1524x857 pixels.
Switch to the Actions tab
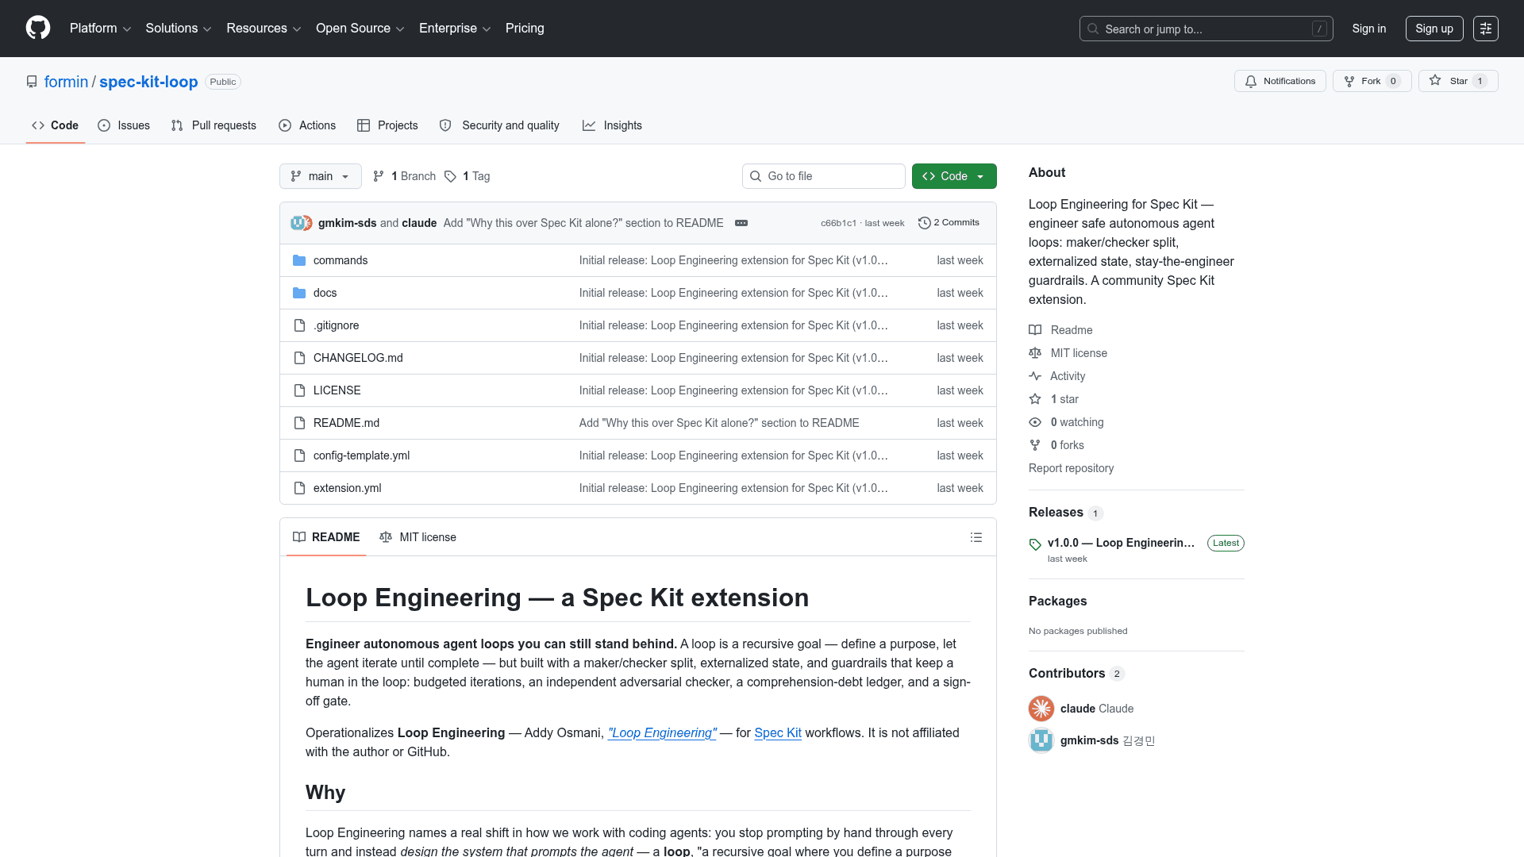coord(307,125)
